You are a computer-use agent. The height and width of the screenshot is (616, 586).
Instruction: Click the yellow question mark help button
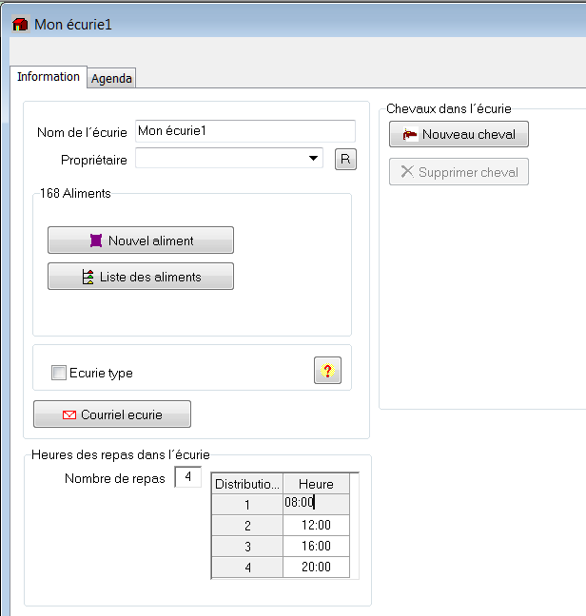[x=327, y=370]
